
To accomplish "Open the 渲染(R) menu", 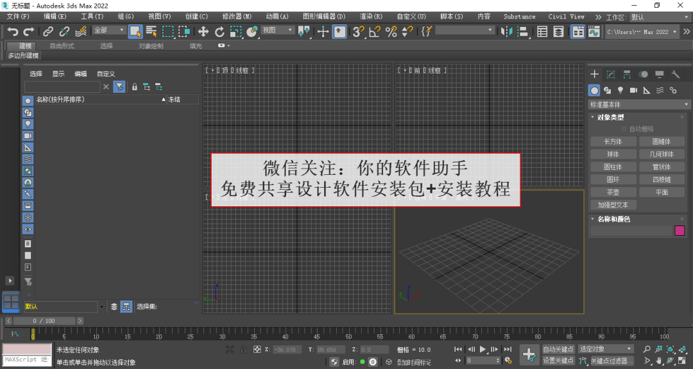I will (371, 16).
